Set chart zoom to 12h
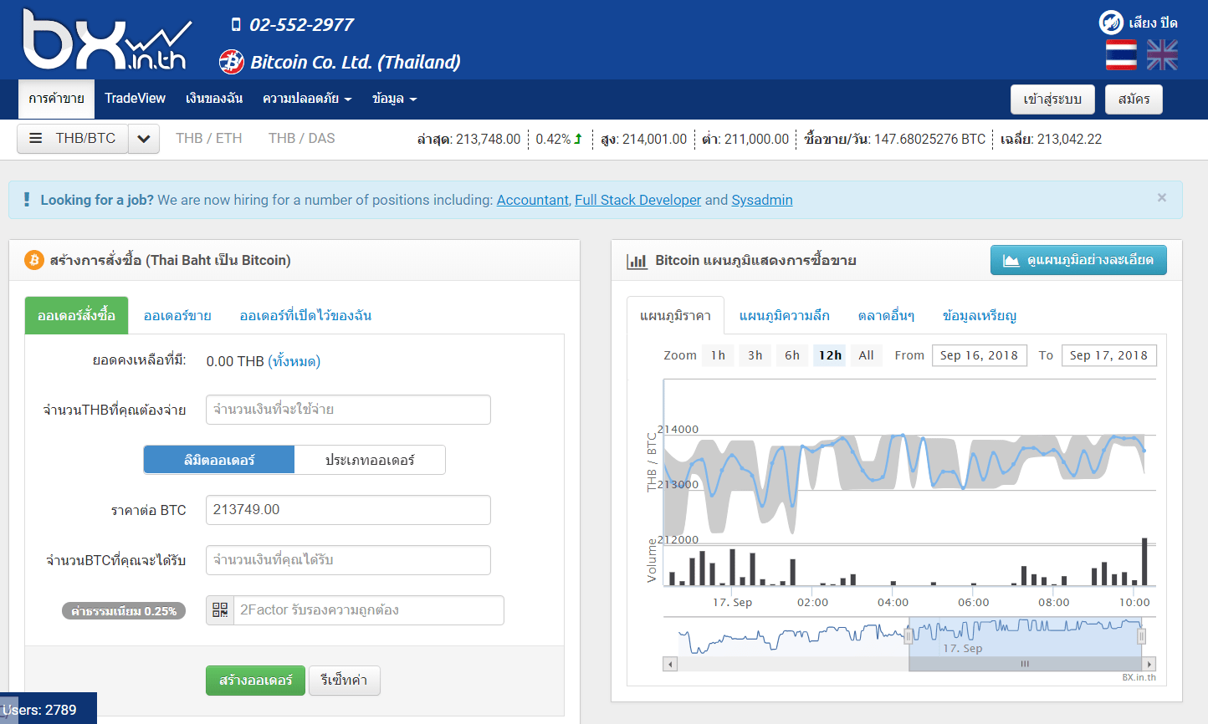Viewport: 1208px width, 724px height. 830,355
